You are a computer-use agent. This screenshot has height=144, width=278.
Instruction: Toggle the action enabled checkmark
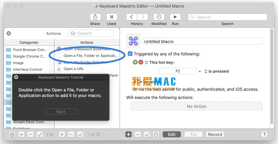tap(147, 134)
